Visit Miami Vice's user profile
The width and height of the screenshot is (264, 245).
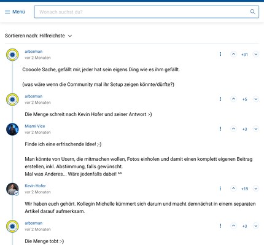35,126
